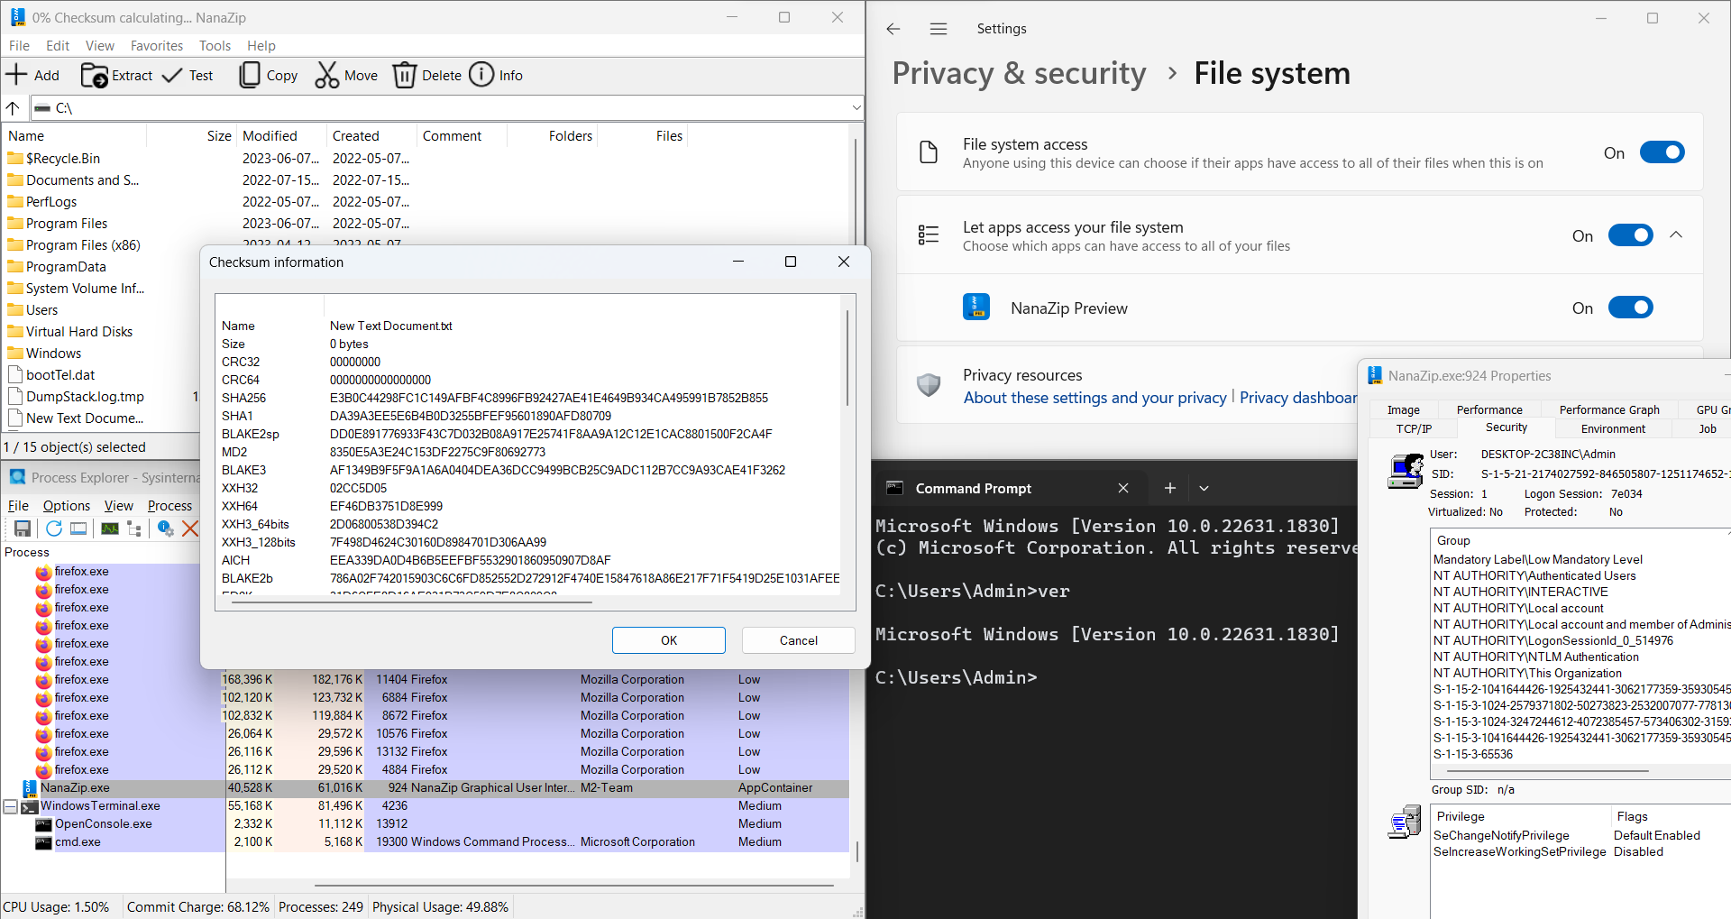The height and width of the screenshot is (919, 1731).
Task: Toggle NanaZip Preview off
Action: click(1631, 307)
